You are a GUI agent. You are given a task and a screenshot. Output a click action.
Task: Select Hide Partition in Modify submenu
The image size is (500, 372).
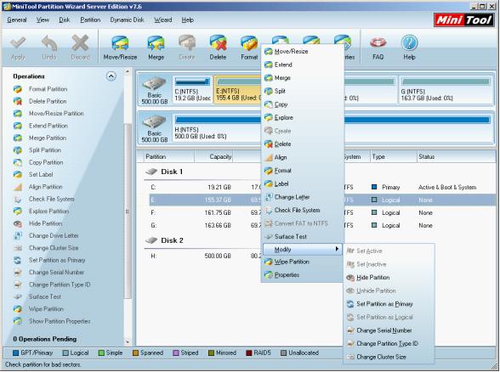click(x=372, y=278)
